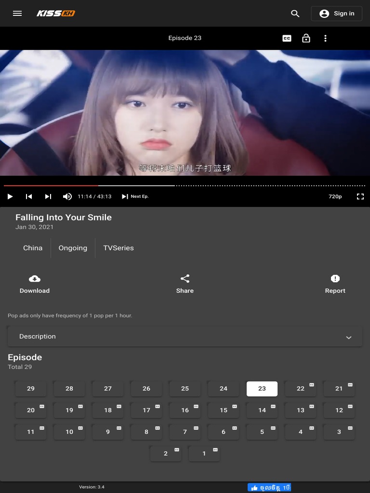
Task: Enter fullscreen mode
Action: (360, 196)
